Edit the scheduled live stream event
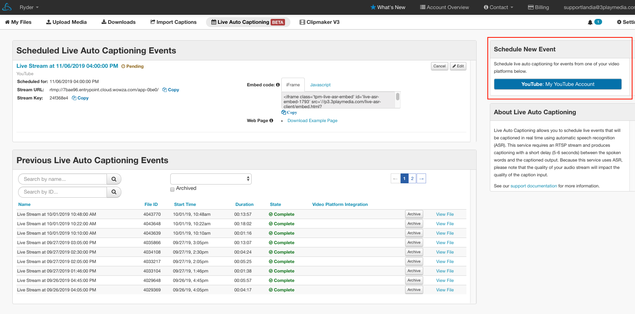 click(458, 66)
